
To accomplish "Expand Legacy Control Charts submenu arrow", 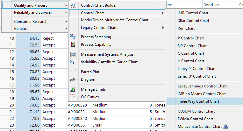I will 163,28.
